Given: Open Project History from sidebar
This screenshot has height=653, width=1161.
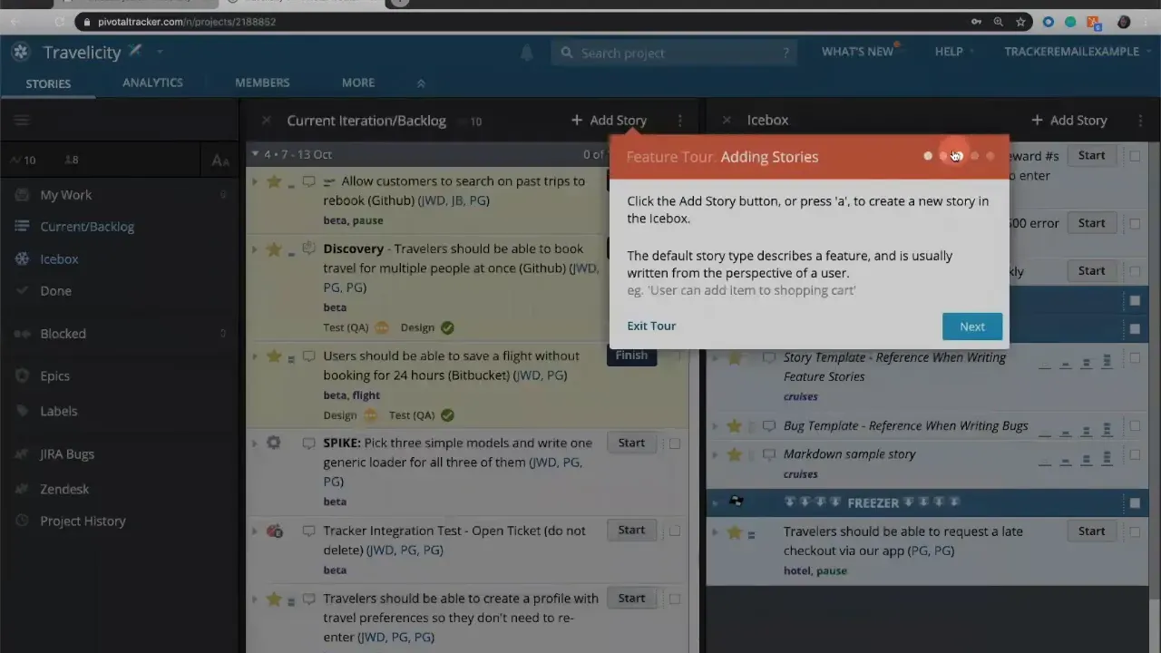Looking at the screenshot, I should pos(83,521).
